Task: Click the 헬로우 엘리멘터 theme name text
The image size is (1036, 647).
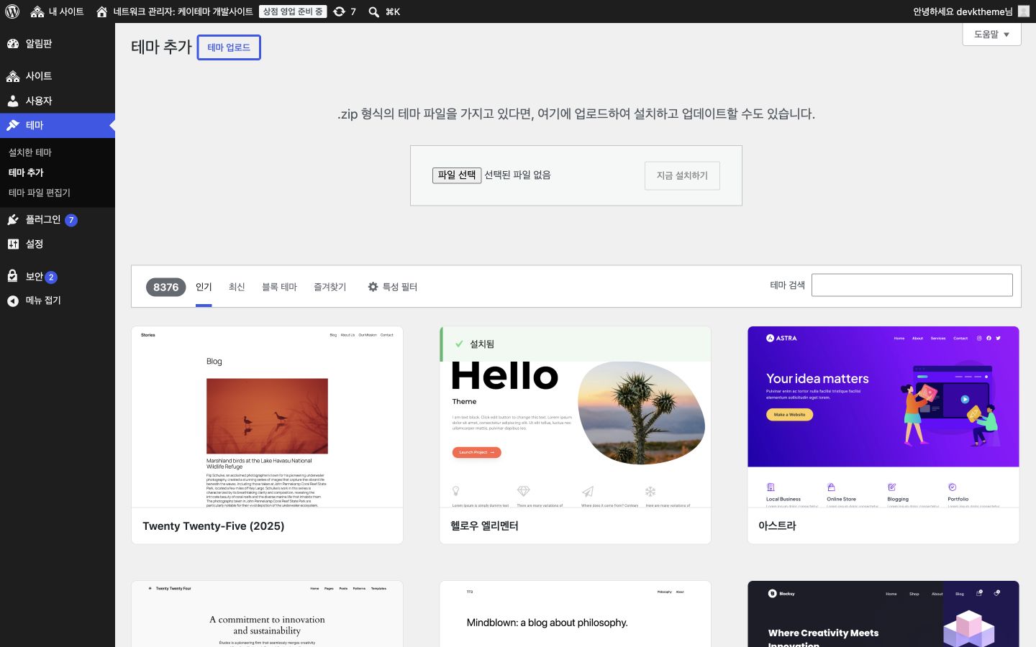Action: (x=484, y=526)
